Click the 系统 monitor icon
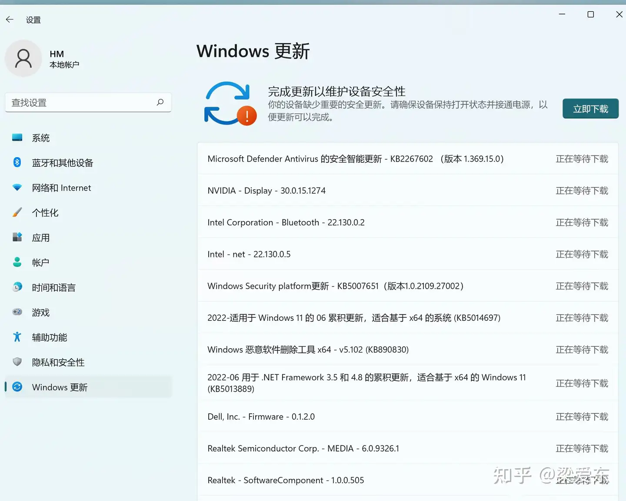 (17, 138)
